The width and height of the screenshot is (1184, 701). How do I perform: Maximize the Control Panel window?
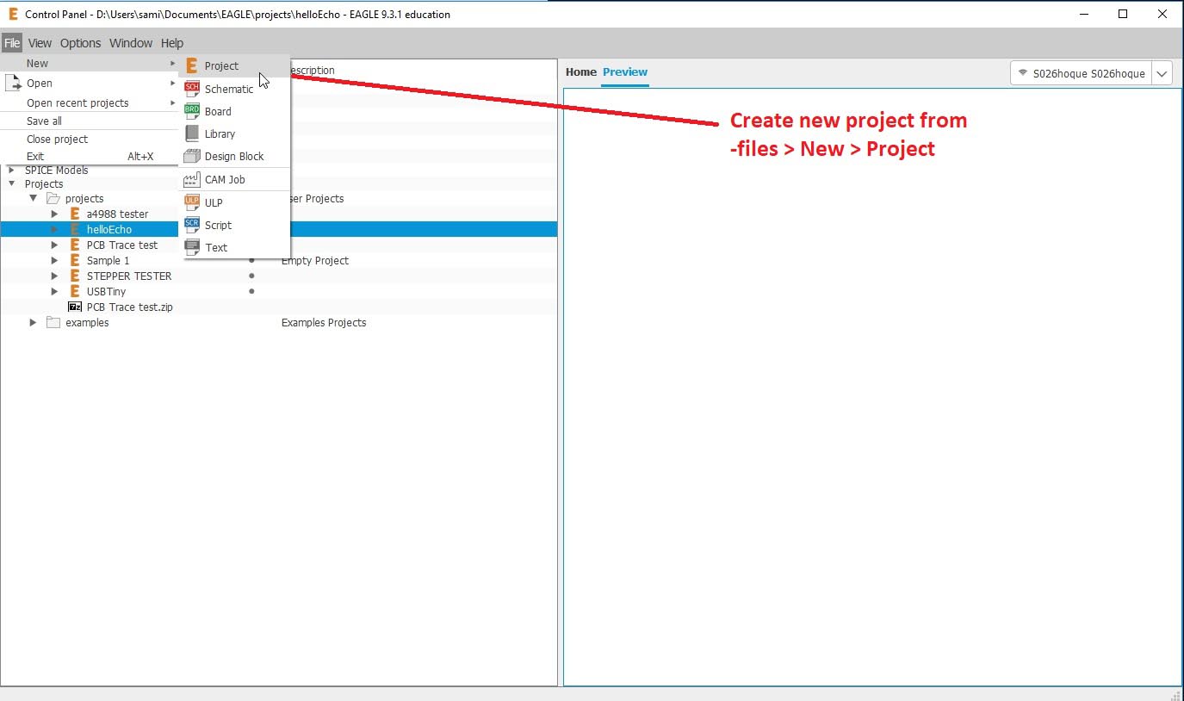click(1123, 14)
